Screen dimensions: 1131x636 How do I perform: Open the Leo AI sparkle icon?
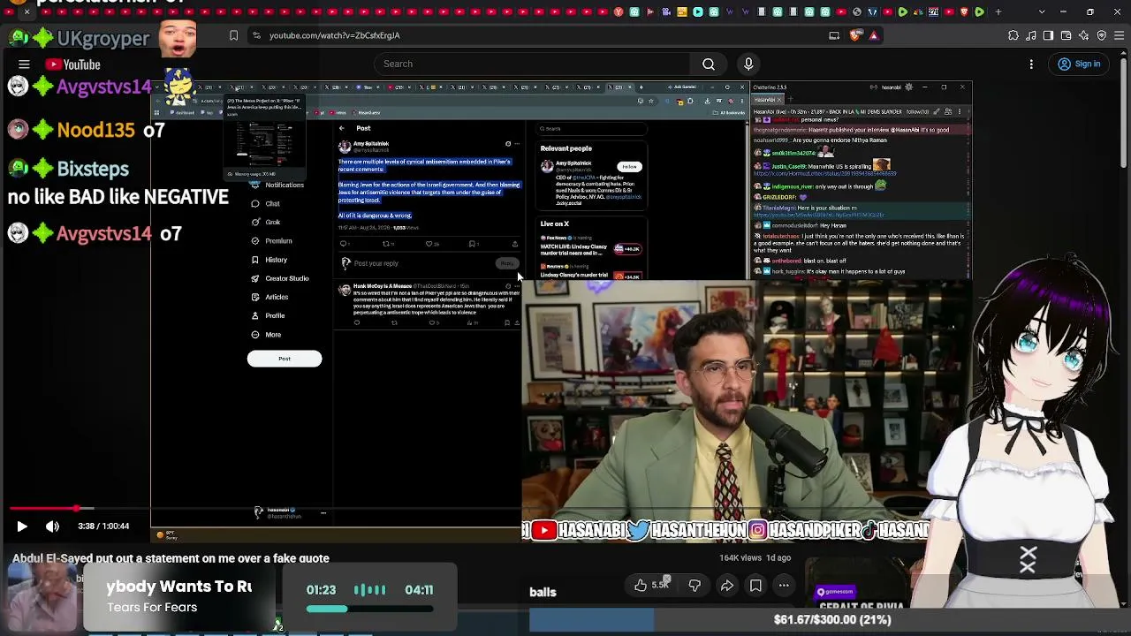[1084, 35]
